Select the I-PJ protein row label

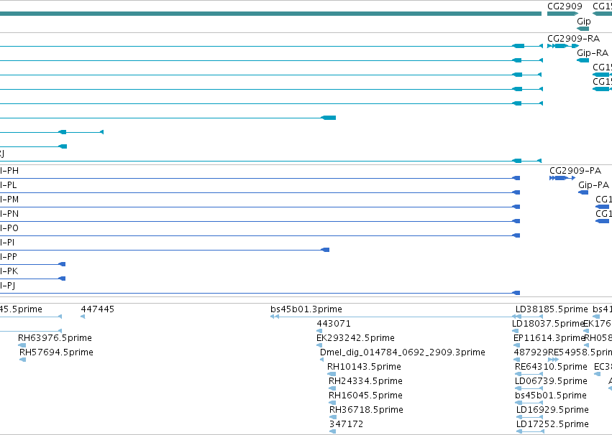(8, 286)
